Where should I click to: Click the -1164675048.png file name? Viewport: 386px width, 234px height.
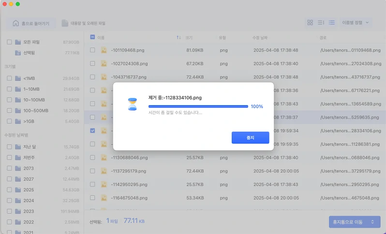(129, 198)
